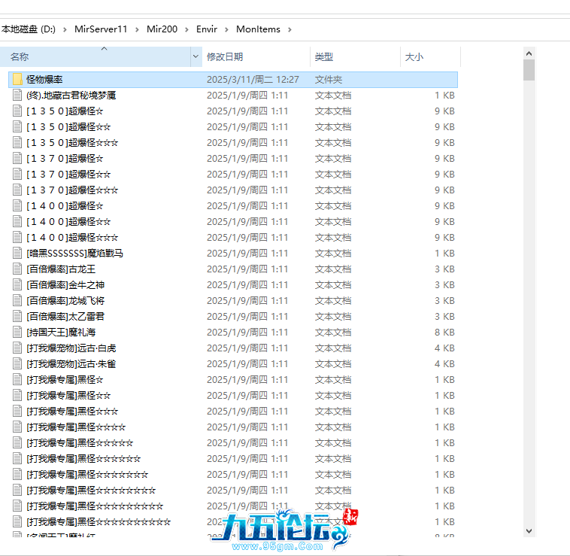The width and height of the screenshot is (570, 556).
Task: Expand the chevron after 本地磁盘 (D:) breadcrumb
Action: pos(65,29)
